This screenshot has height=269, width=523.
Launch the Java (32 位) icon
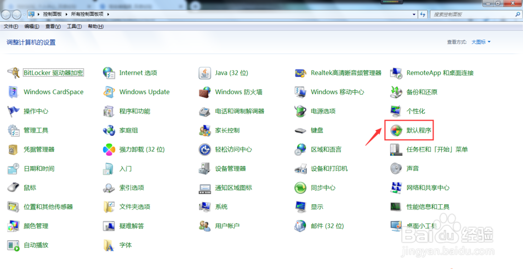tap(205, 73)
